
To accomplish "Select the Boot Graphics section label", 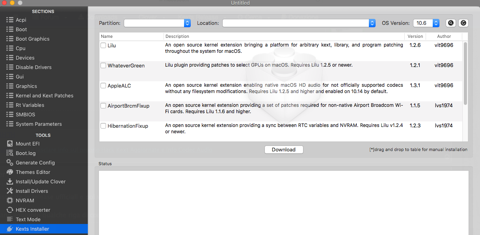I will pyautogui.click(x=33, y=39).
